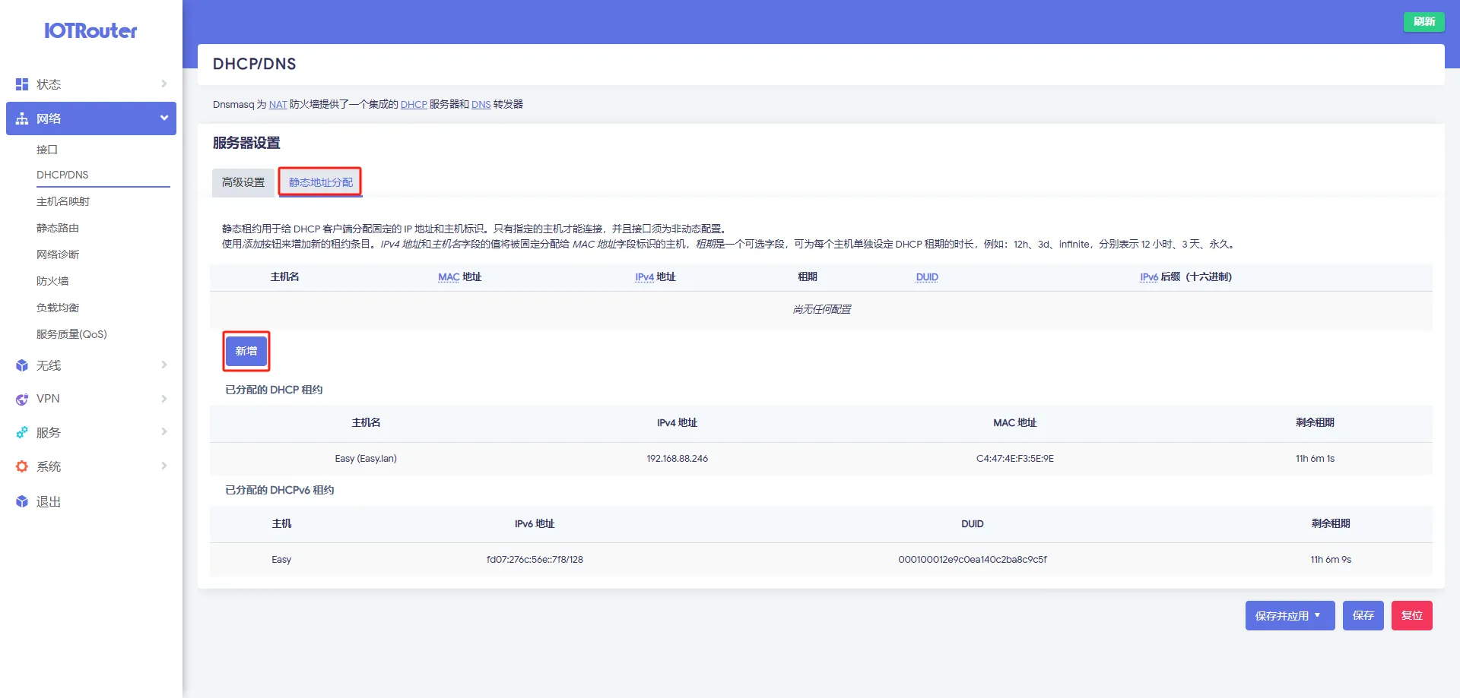Collapse the 网络 menu arrow
Screen dimensions: 1460x698
[x=163, y=118]
